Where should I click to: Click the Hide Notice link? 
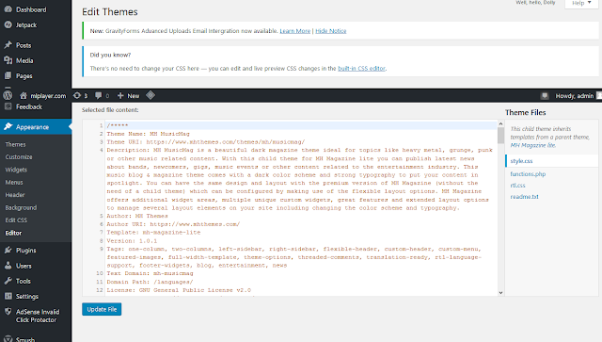click(330, 31)
